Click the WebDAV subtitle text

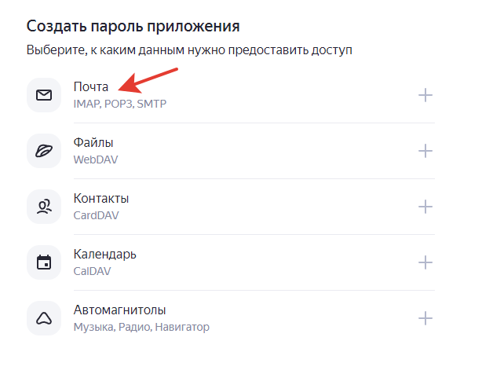[96, 159]
